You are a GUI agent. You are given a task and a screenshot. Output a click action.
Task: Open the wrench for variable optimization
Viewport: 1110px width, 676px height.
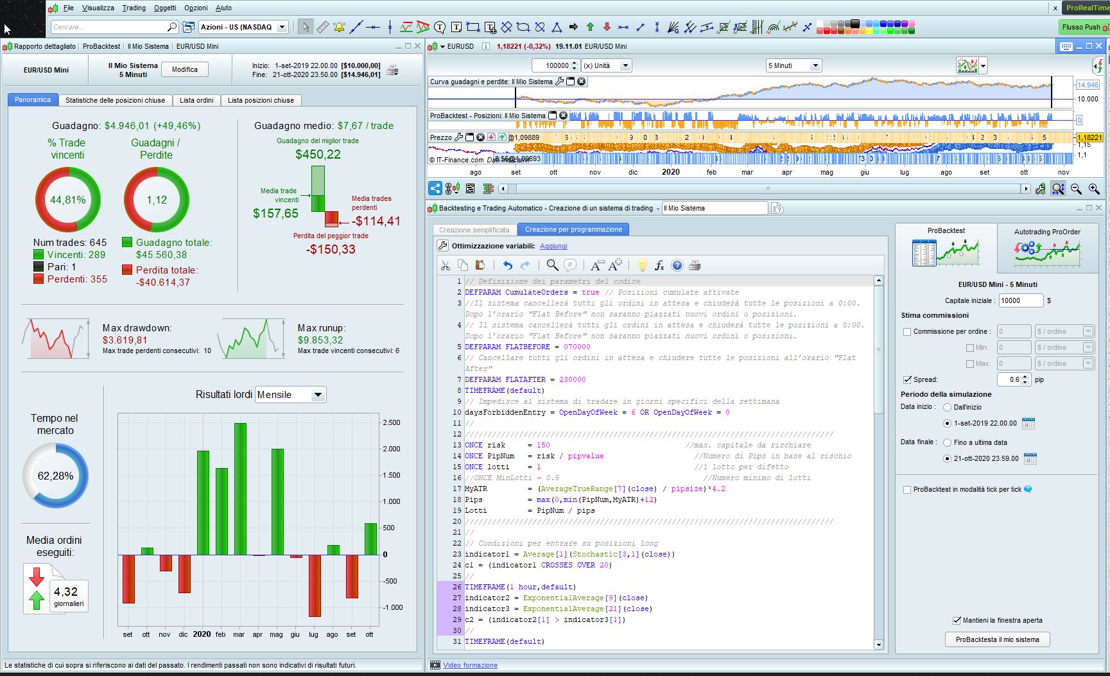(x=442, y=246)
